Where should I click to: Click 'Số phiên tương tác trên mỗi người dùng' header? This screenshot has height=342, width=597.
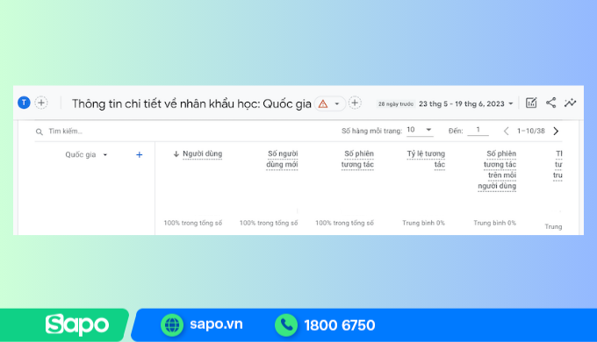497,169
